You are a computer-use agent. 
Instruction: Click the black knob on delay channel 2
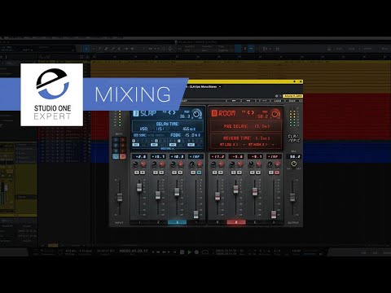pos(154,164)
